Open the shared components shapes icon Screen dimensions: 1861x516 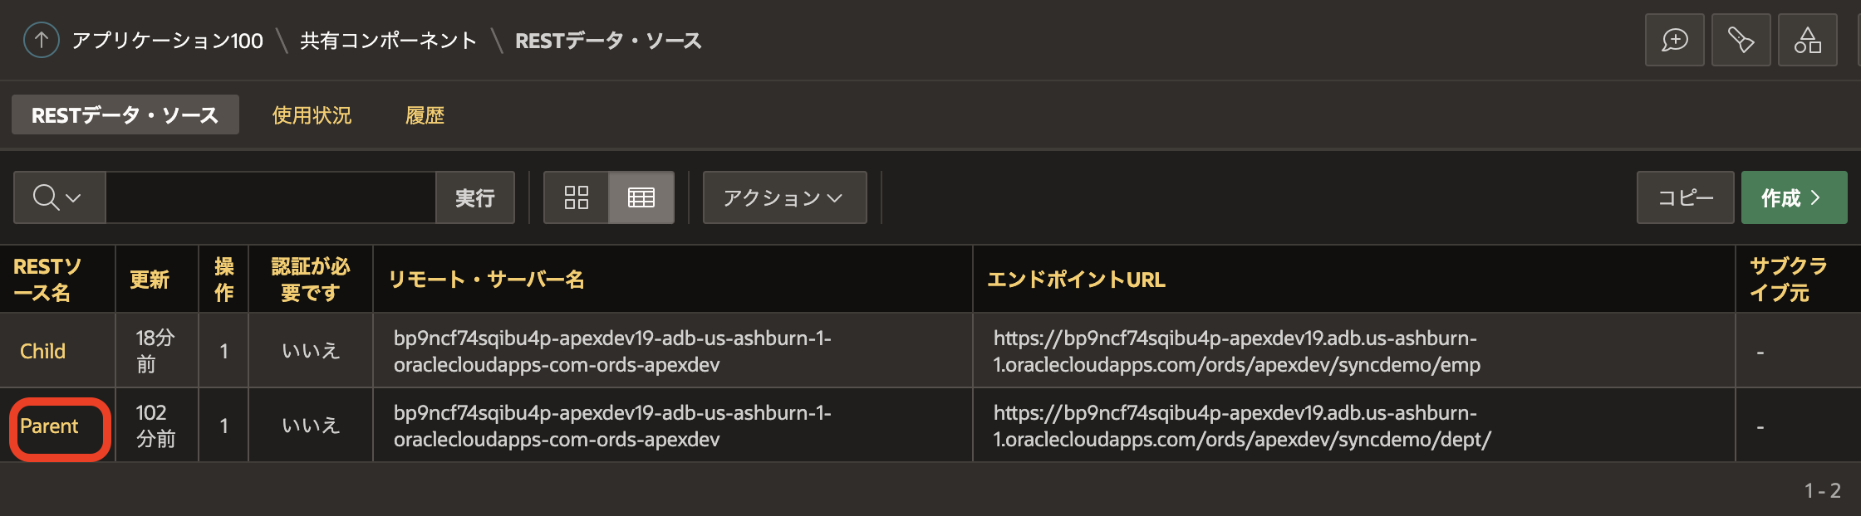(1807, 40)
